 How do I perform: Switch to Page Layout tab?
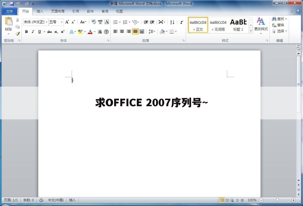click(58, 11)
